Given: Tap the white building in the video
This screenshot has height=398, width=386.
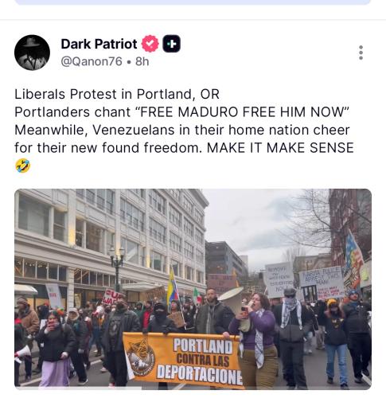Looking at the screenshot, I should 111,241.
